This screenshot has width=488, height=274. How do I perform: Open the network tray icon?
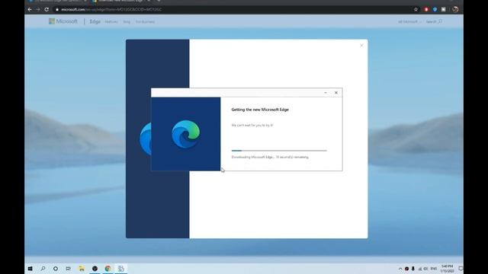(420, 269)
